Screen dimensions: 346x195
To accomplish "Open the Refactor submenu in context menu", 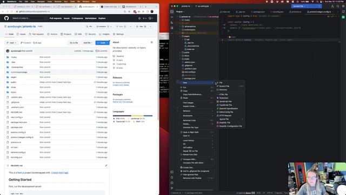I will (196, 110).
